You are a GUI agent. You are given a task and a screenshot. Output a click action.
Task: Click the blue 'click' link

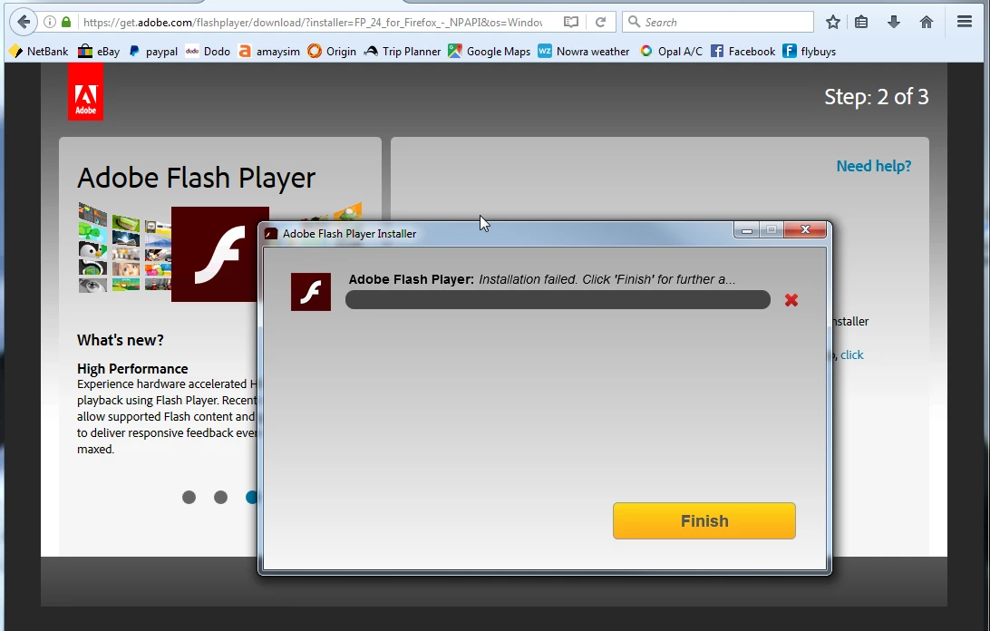[x=851, y=355]
